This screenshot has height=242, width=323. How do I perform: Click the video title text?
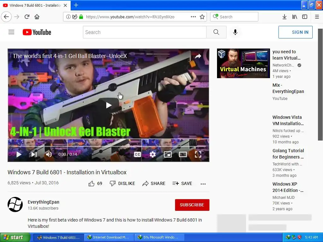tap(67, 172)
